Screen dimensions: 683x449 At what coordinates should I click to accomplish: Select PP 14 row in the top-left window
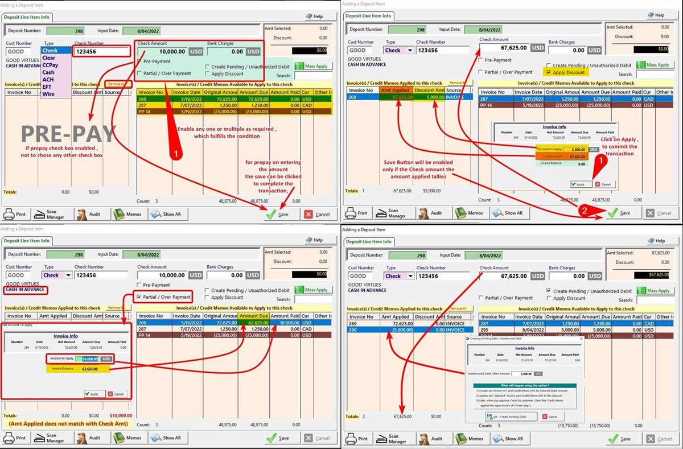click(x=233, y=112)
